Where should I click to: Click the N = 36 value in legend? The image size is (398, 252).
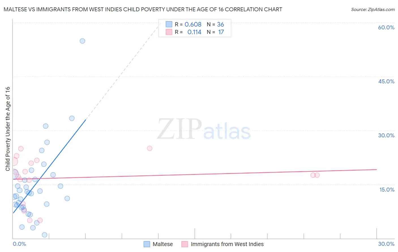(215, 24)
